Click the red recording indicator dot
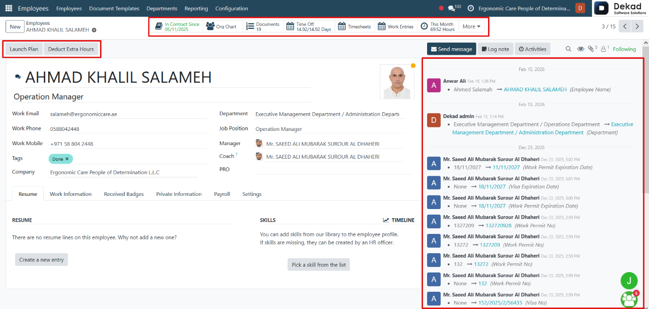 click(x=441, y=9)
